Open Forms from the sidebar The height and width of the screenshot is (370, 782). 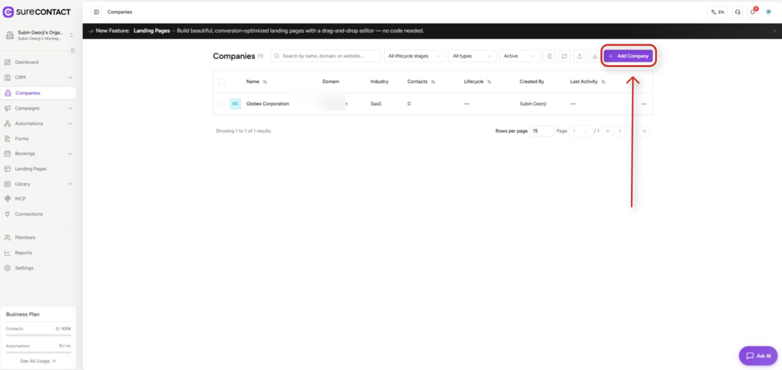click(39, 139)
